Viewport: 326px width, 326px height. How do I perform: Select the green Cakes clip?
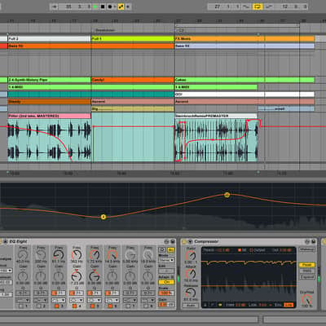[x=244, y=80]
